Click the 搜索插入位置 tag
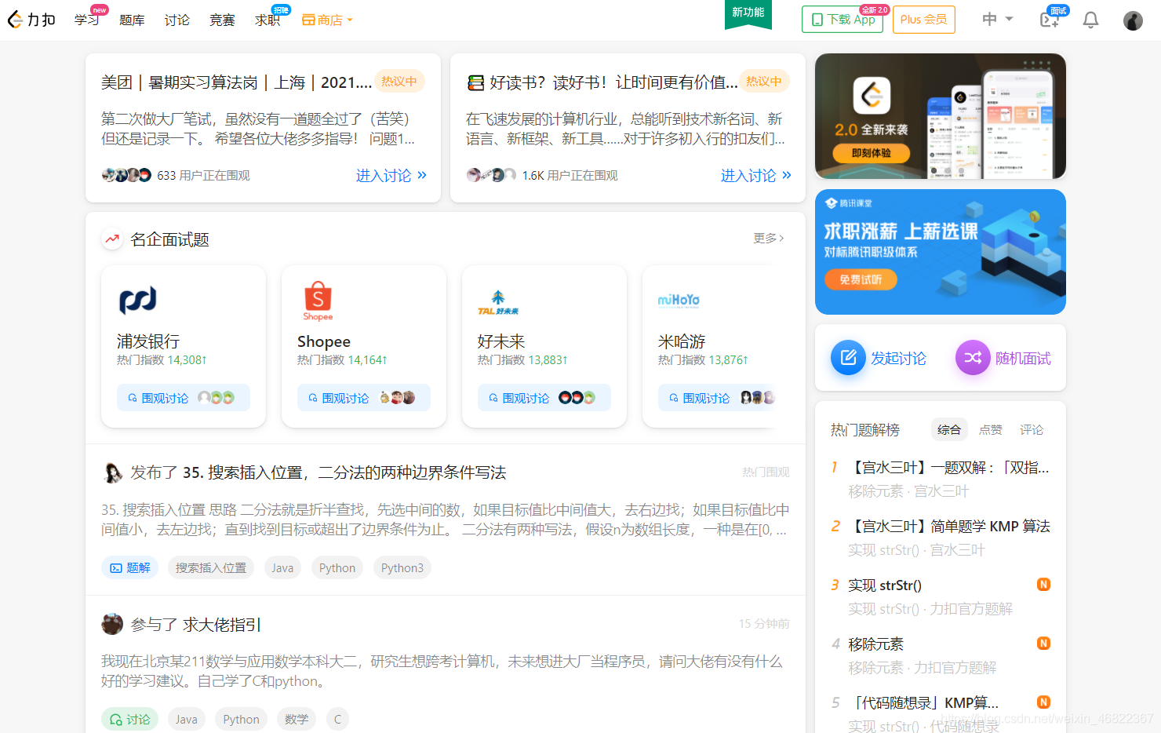 [211, 567]
